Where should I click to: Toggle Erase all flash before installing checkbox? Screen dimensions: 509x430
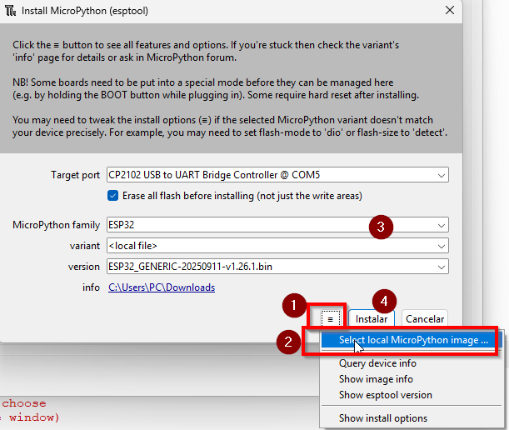(x=113, y=196)
